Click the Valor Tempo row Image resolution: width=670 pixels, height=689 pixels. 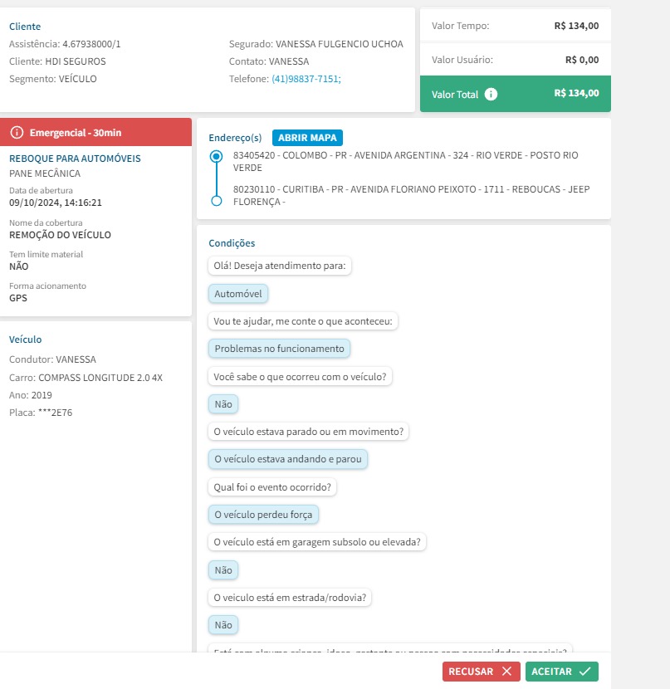click(515, 26)
